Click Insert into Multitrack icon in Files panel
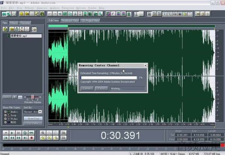Viewport: 225px width, 155px height. [x=17, y=29]
